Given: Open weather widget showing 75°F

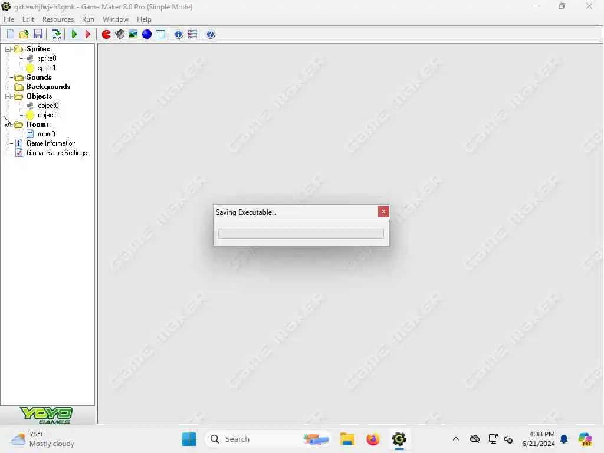Looking at the screenshot, I should (42, 439).
